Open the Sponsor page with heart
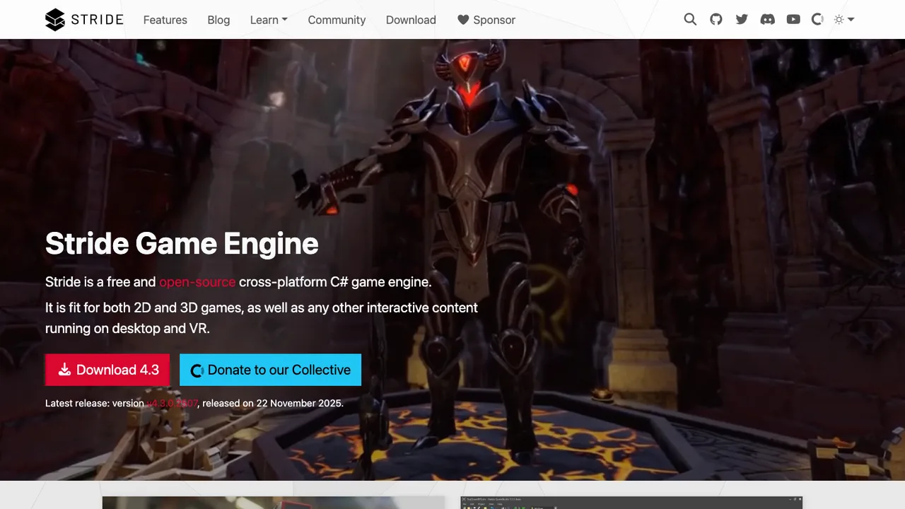 tap(486, 20)
